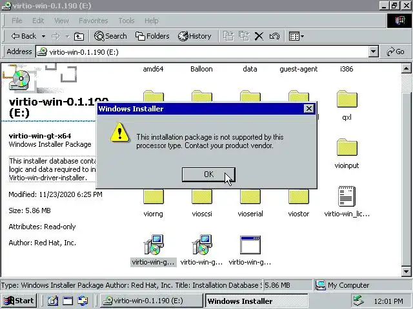Screen dimensions: 413x309
Task: Select the virtio-win-g... application window icon
Action: (x=250, y=250)
